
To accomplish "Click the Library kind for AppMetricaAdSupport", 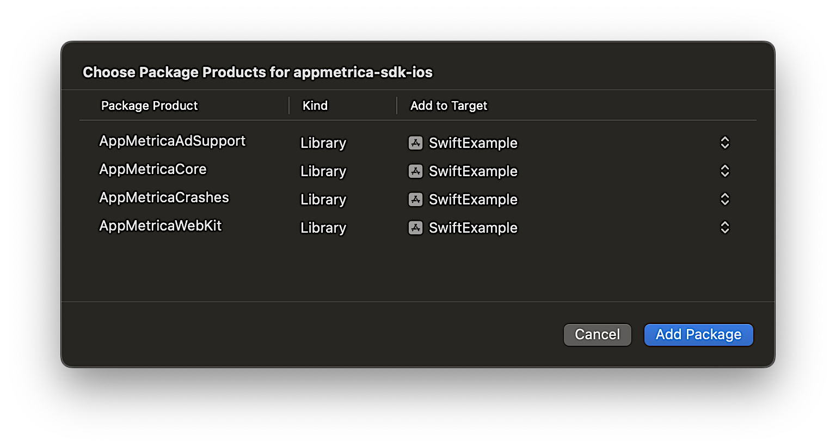I will point(323,143).
